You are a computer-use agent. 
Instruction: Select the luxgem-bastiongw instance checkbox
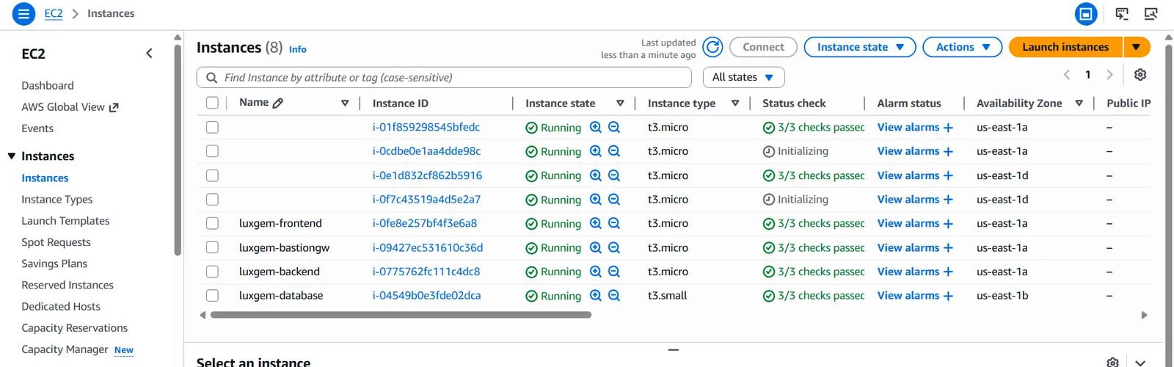pos(212,247)
